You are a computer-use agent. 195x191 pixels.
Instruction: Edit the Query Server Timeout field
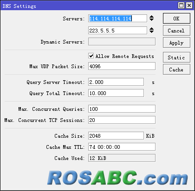pos(116,82)
